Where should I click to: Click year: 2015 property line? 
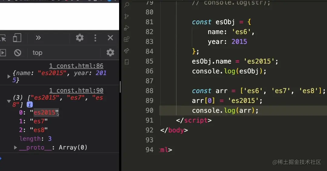pos(227,42)
